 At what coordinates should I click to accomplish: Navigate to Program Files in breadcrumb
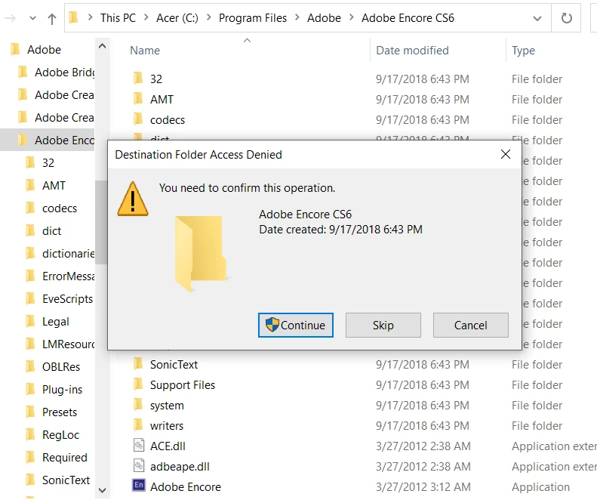252,18
